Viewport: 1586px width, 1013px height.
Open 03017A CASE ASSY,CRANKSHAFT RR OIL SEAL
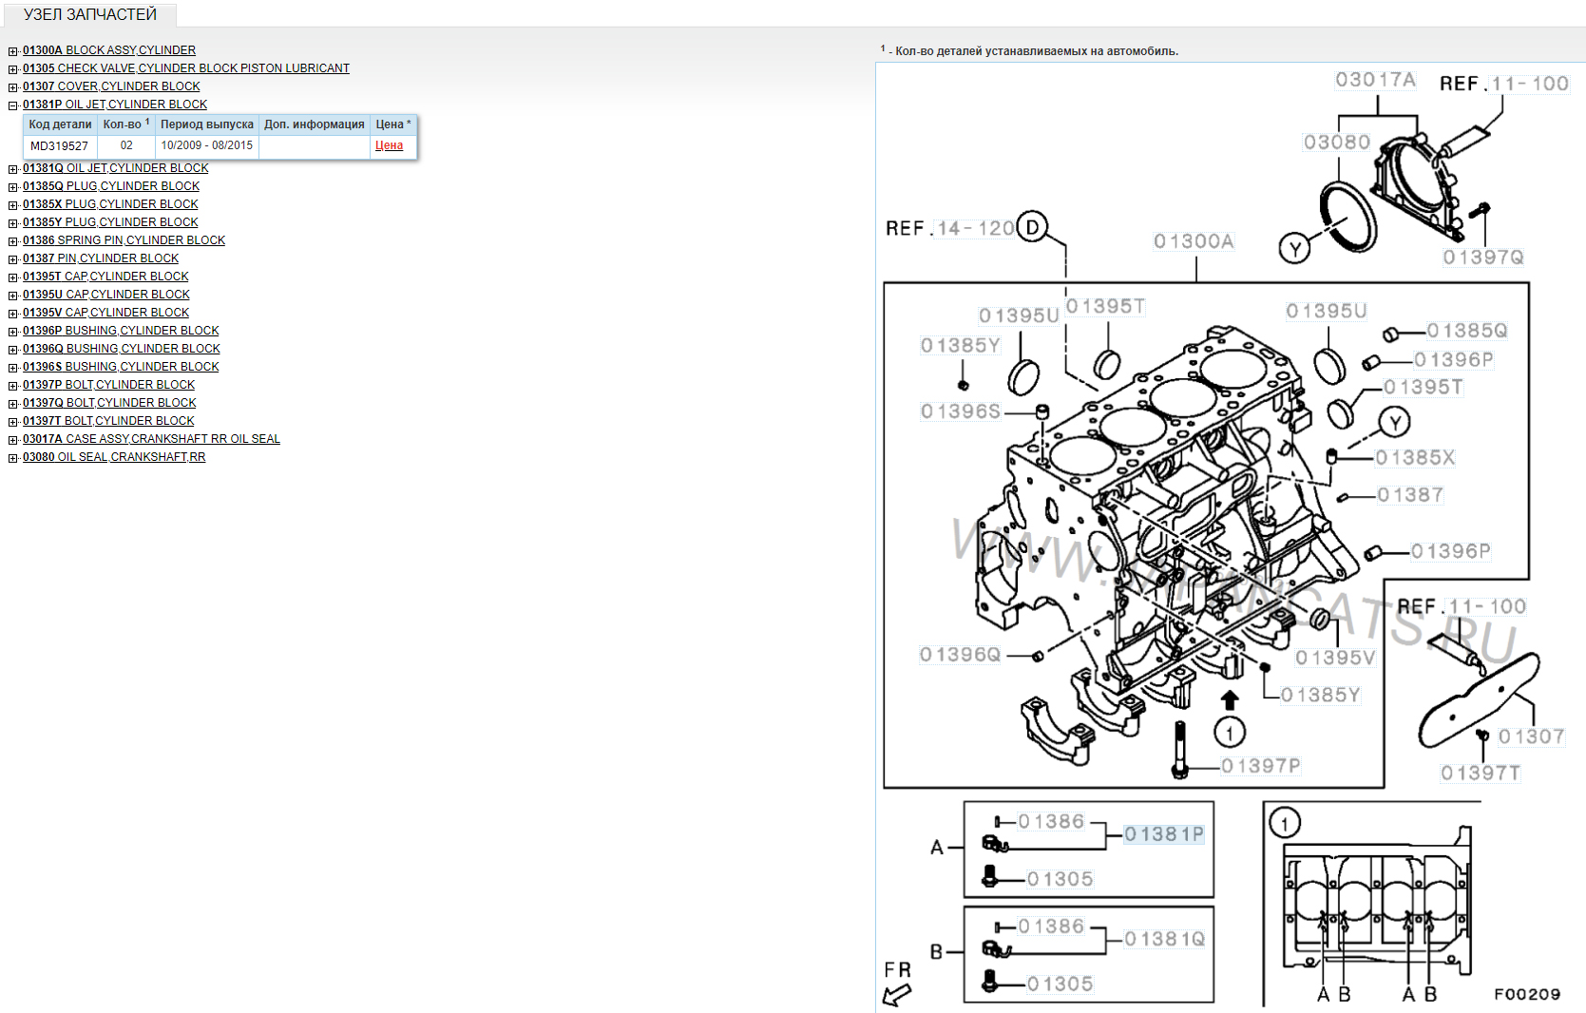point(151,439)
